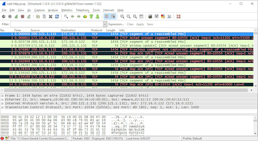Go to specific packet number icon
This screenshot has width=258, height=141.
click(85, 16)
